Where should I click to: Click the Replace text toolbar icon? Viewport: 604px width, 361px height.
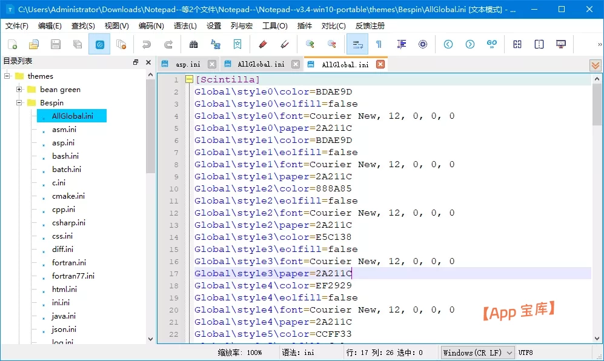click(215, 44)
